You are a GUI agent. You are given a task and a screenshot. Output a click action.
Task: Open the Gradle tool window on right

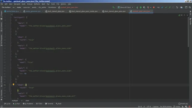tap(190, 21)
